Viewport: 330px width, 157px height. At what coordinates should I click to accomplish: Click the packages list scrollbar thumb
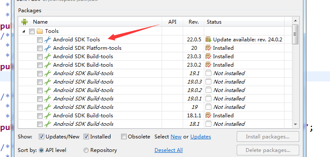pos(295,34)
